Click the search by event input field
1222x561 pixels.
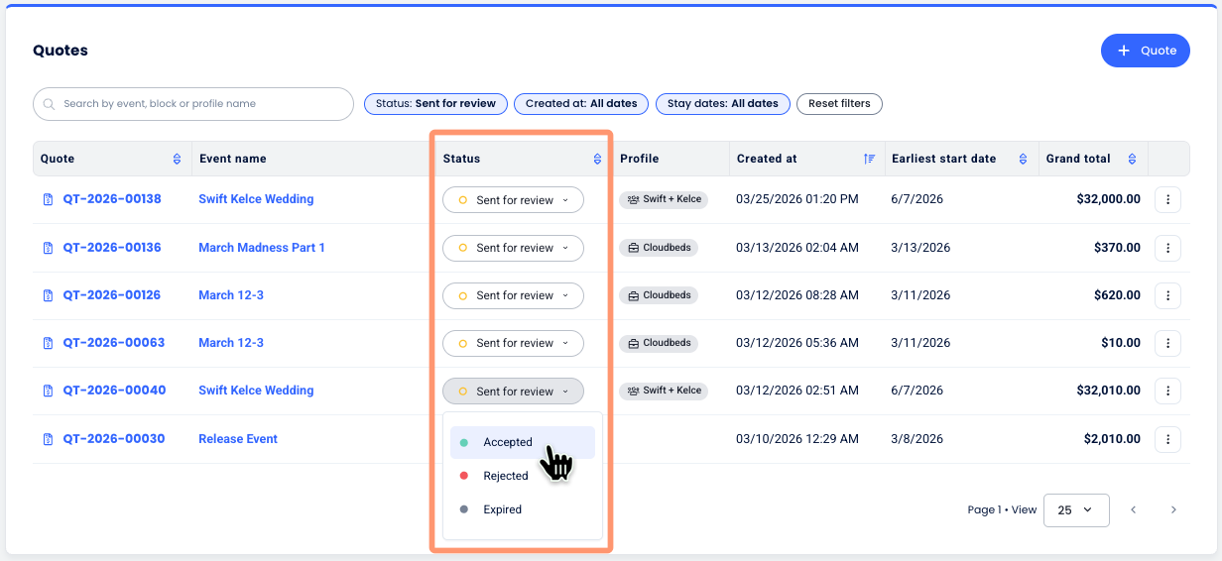198,104
